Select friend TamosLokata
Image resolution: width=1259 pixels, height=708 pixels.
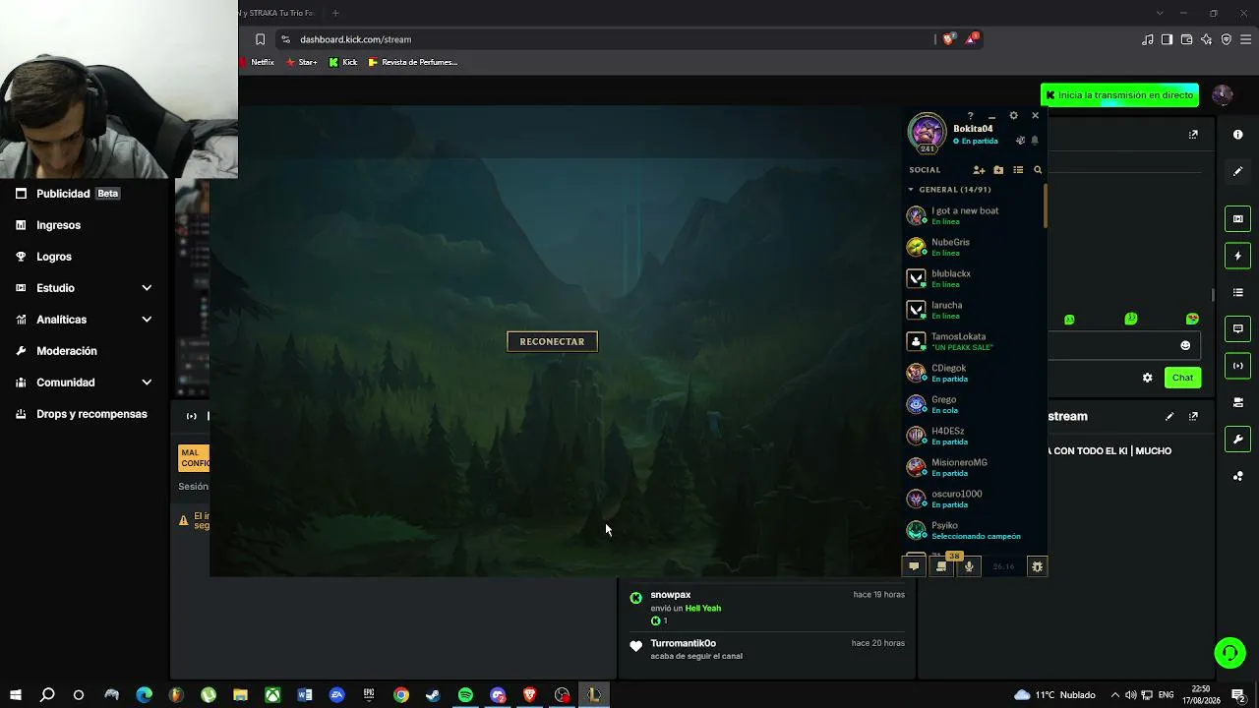coord(974,341)
